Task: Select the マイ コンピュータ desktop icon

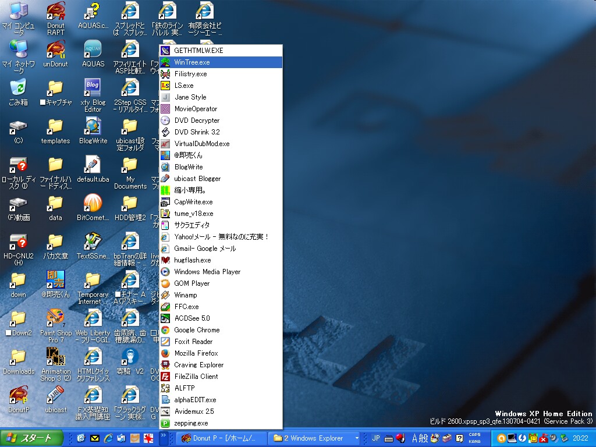Action: tap(18, 19)
